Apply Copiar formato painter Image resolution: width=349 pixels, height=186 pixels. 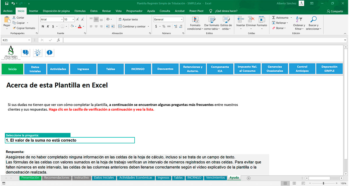pyautogui.click(x=24, y=28)
